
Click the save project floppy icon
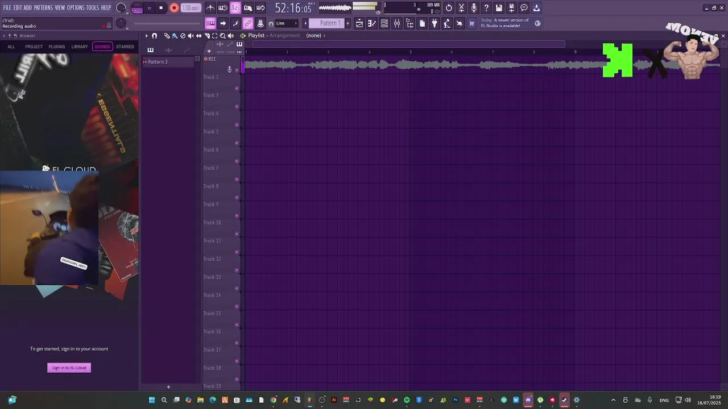499,8
